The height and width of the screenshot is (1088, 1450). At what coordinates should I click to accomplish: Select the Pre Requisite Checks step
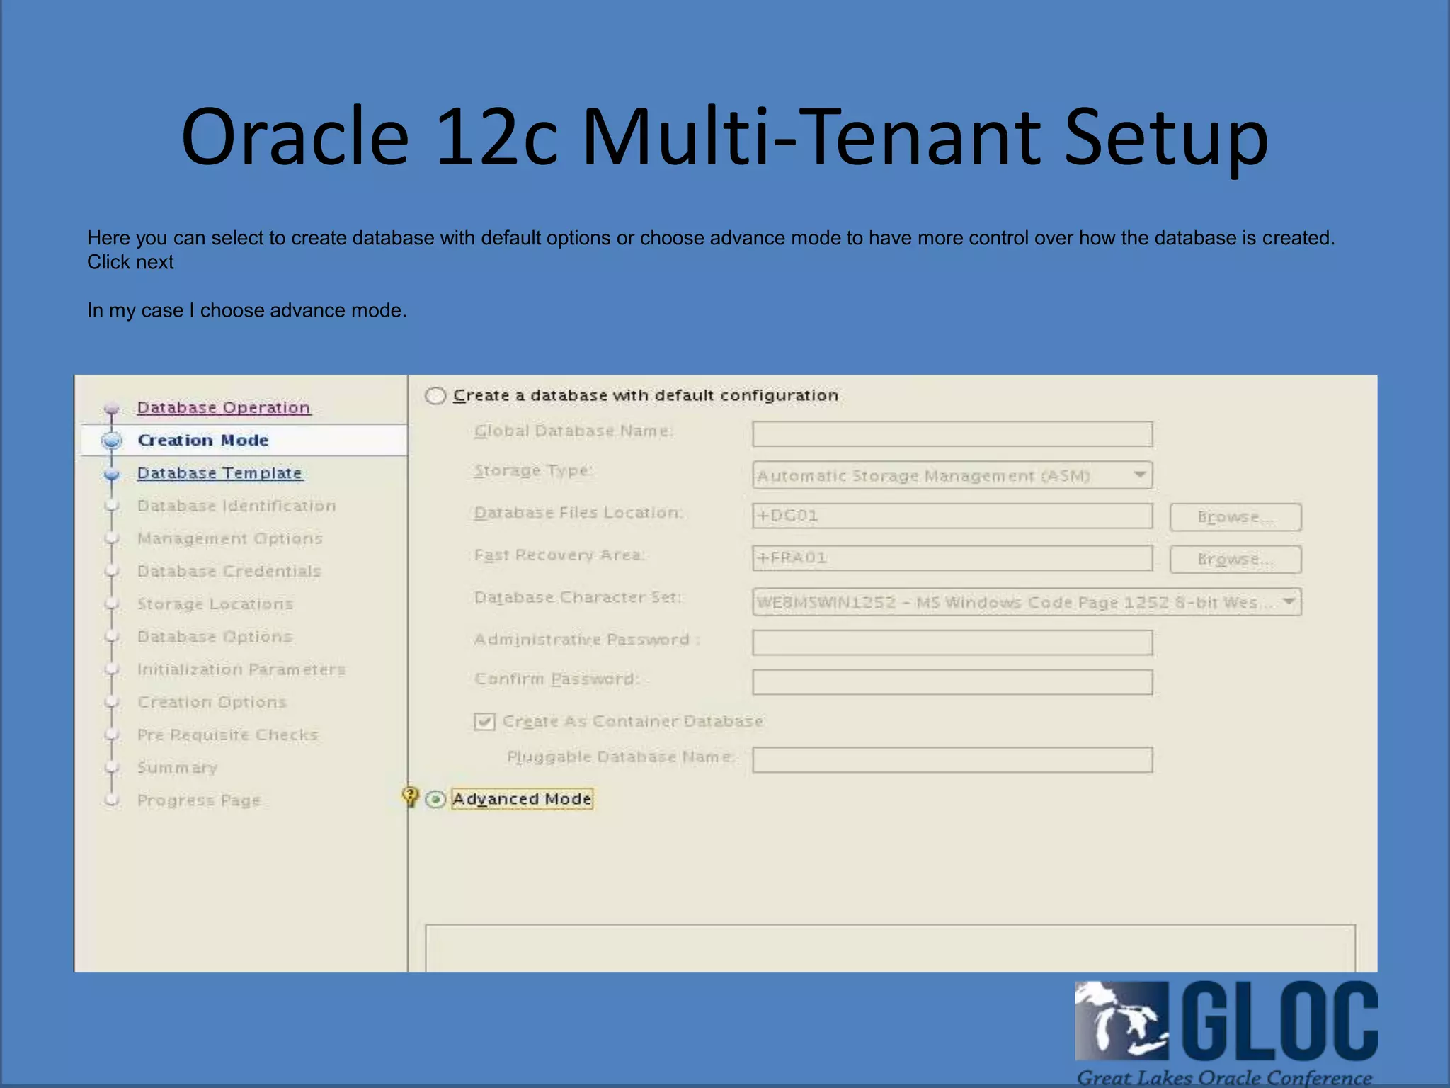coord(227,735)
